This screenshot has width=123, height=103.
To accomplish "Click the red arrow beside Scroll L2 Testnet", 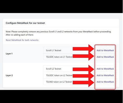I will 83,69.
